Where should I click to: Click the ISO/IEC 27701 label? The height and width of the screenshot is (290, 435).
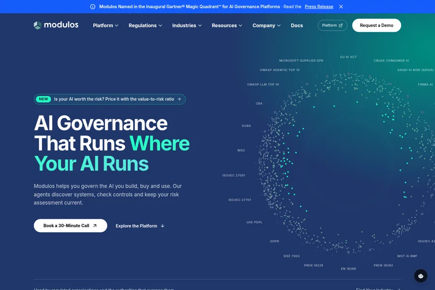click(240, 200)
